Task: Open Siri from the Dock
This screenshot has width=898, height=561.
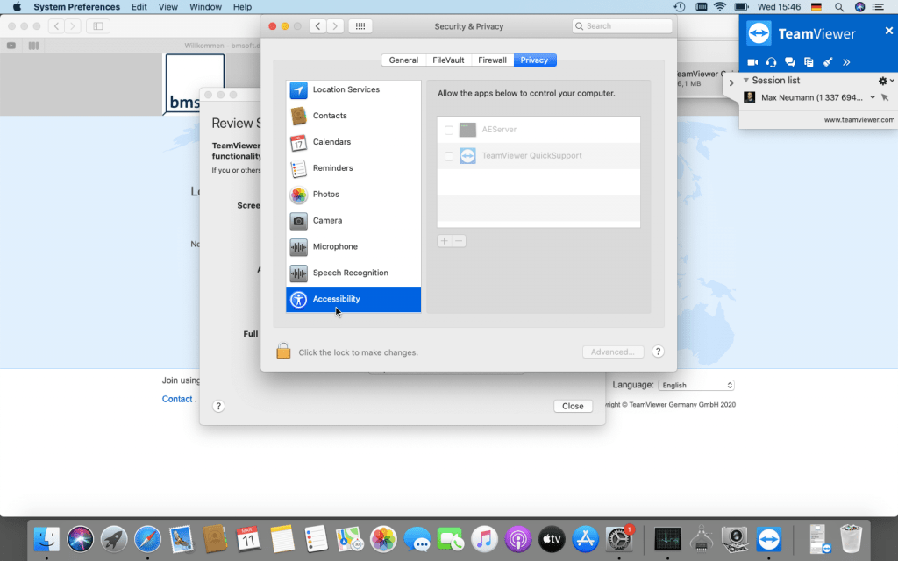Action: (80, 539)
